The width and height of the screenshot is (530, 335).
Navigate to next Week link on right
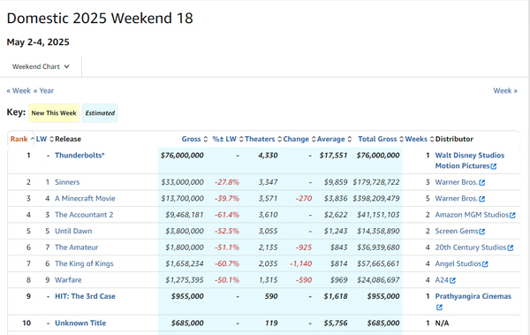click(505, 91)
